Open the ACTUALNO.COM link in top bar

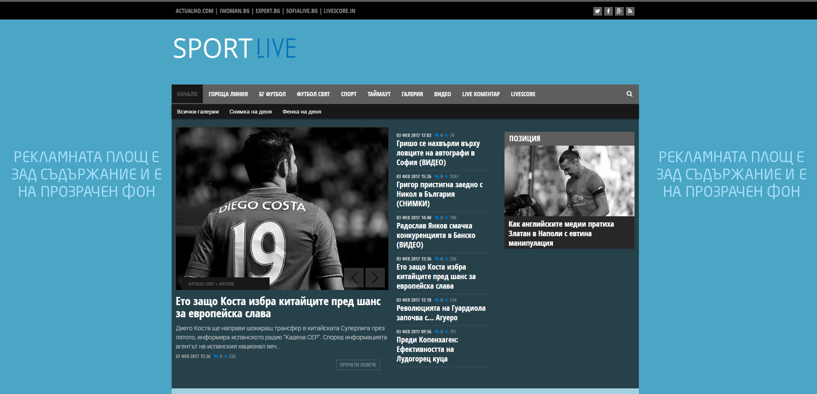194,11
